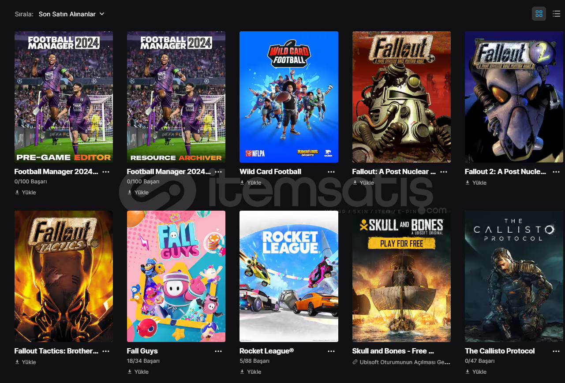565x383 pixels.
Task: Switch to list view layout
Action: tap(557, 14)
